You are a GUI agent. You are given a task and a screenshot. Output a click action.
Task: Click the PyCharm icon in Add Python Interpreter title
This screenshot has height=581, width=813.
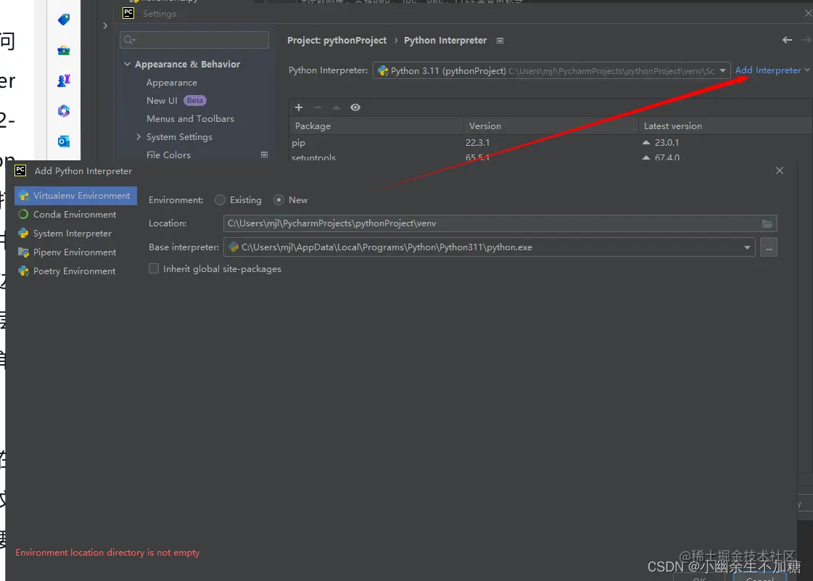20,170
